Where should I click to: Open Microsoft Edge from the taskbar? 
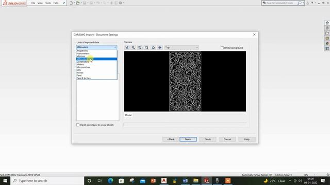point(110,180)
